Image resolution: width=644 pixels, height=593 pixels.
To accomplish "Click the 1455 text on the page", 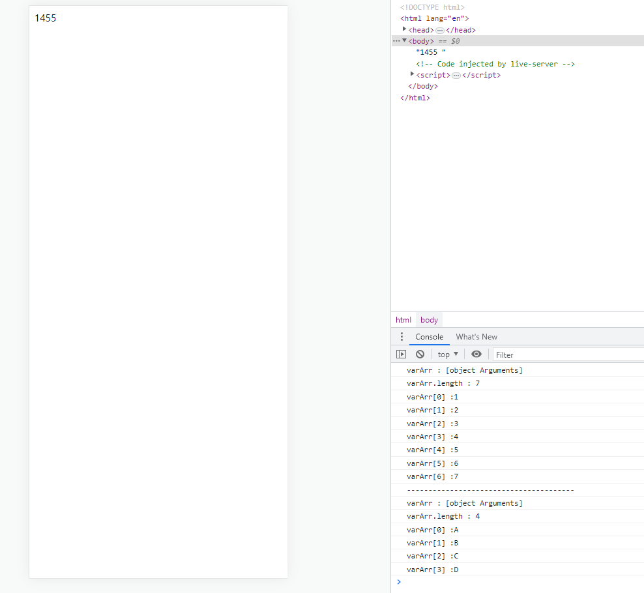I will (45, 18).
